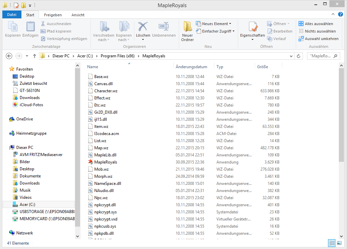Click the Umbenennen icon
347x249 pixels.
point(164,27)
